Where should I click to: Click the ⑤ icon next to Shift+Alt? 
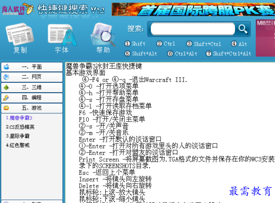coord(128,53)
